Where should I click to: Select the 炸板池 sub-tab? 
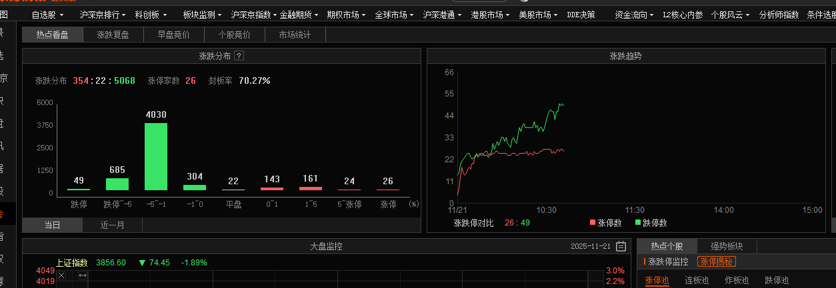[737, 280]
